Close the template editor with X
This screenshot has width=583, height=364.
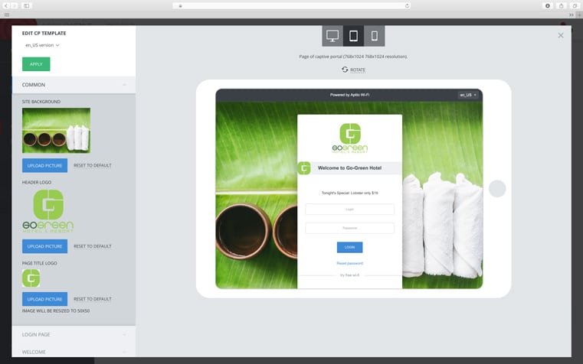(x=561, y=35)
